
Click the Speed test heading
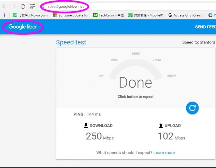pos(71,42)
